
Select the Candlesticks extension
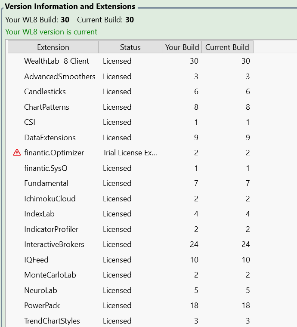45,92
